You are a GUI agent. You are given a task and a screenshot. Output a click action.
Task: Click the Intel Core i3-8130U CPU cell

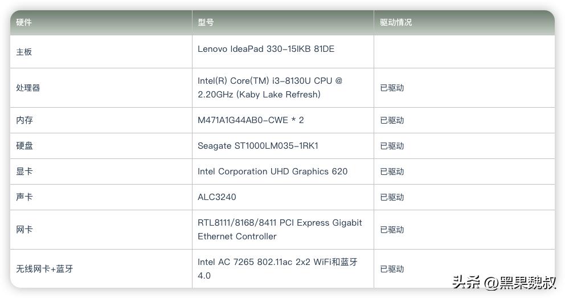(270, 88)
